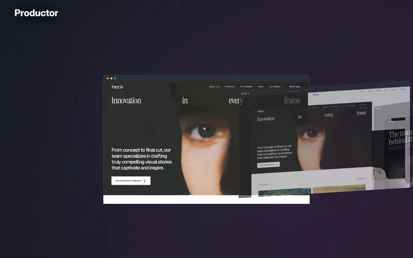Click the "frame" heading word in the front window
This screenshot has width=413, height=258.
click(x=292, y=101)
